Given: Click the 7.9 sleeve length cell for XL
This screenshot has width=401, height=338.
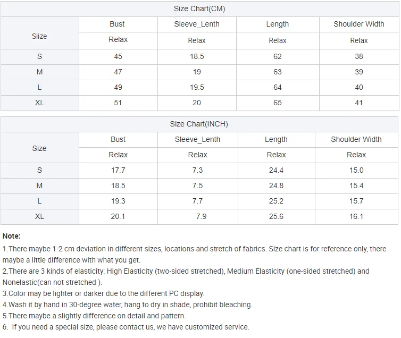Looking at the screenshot, I should (201, 216).
